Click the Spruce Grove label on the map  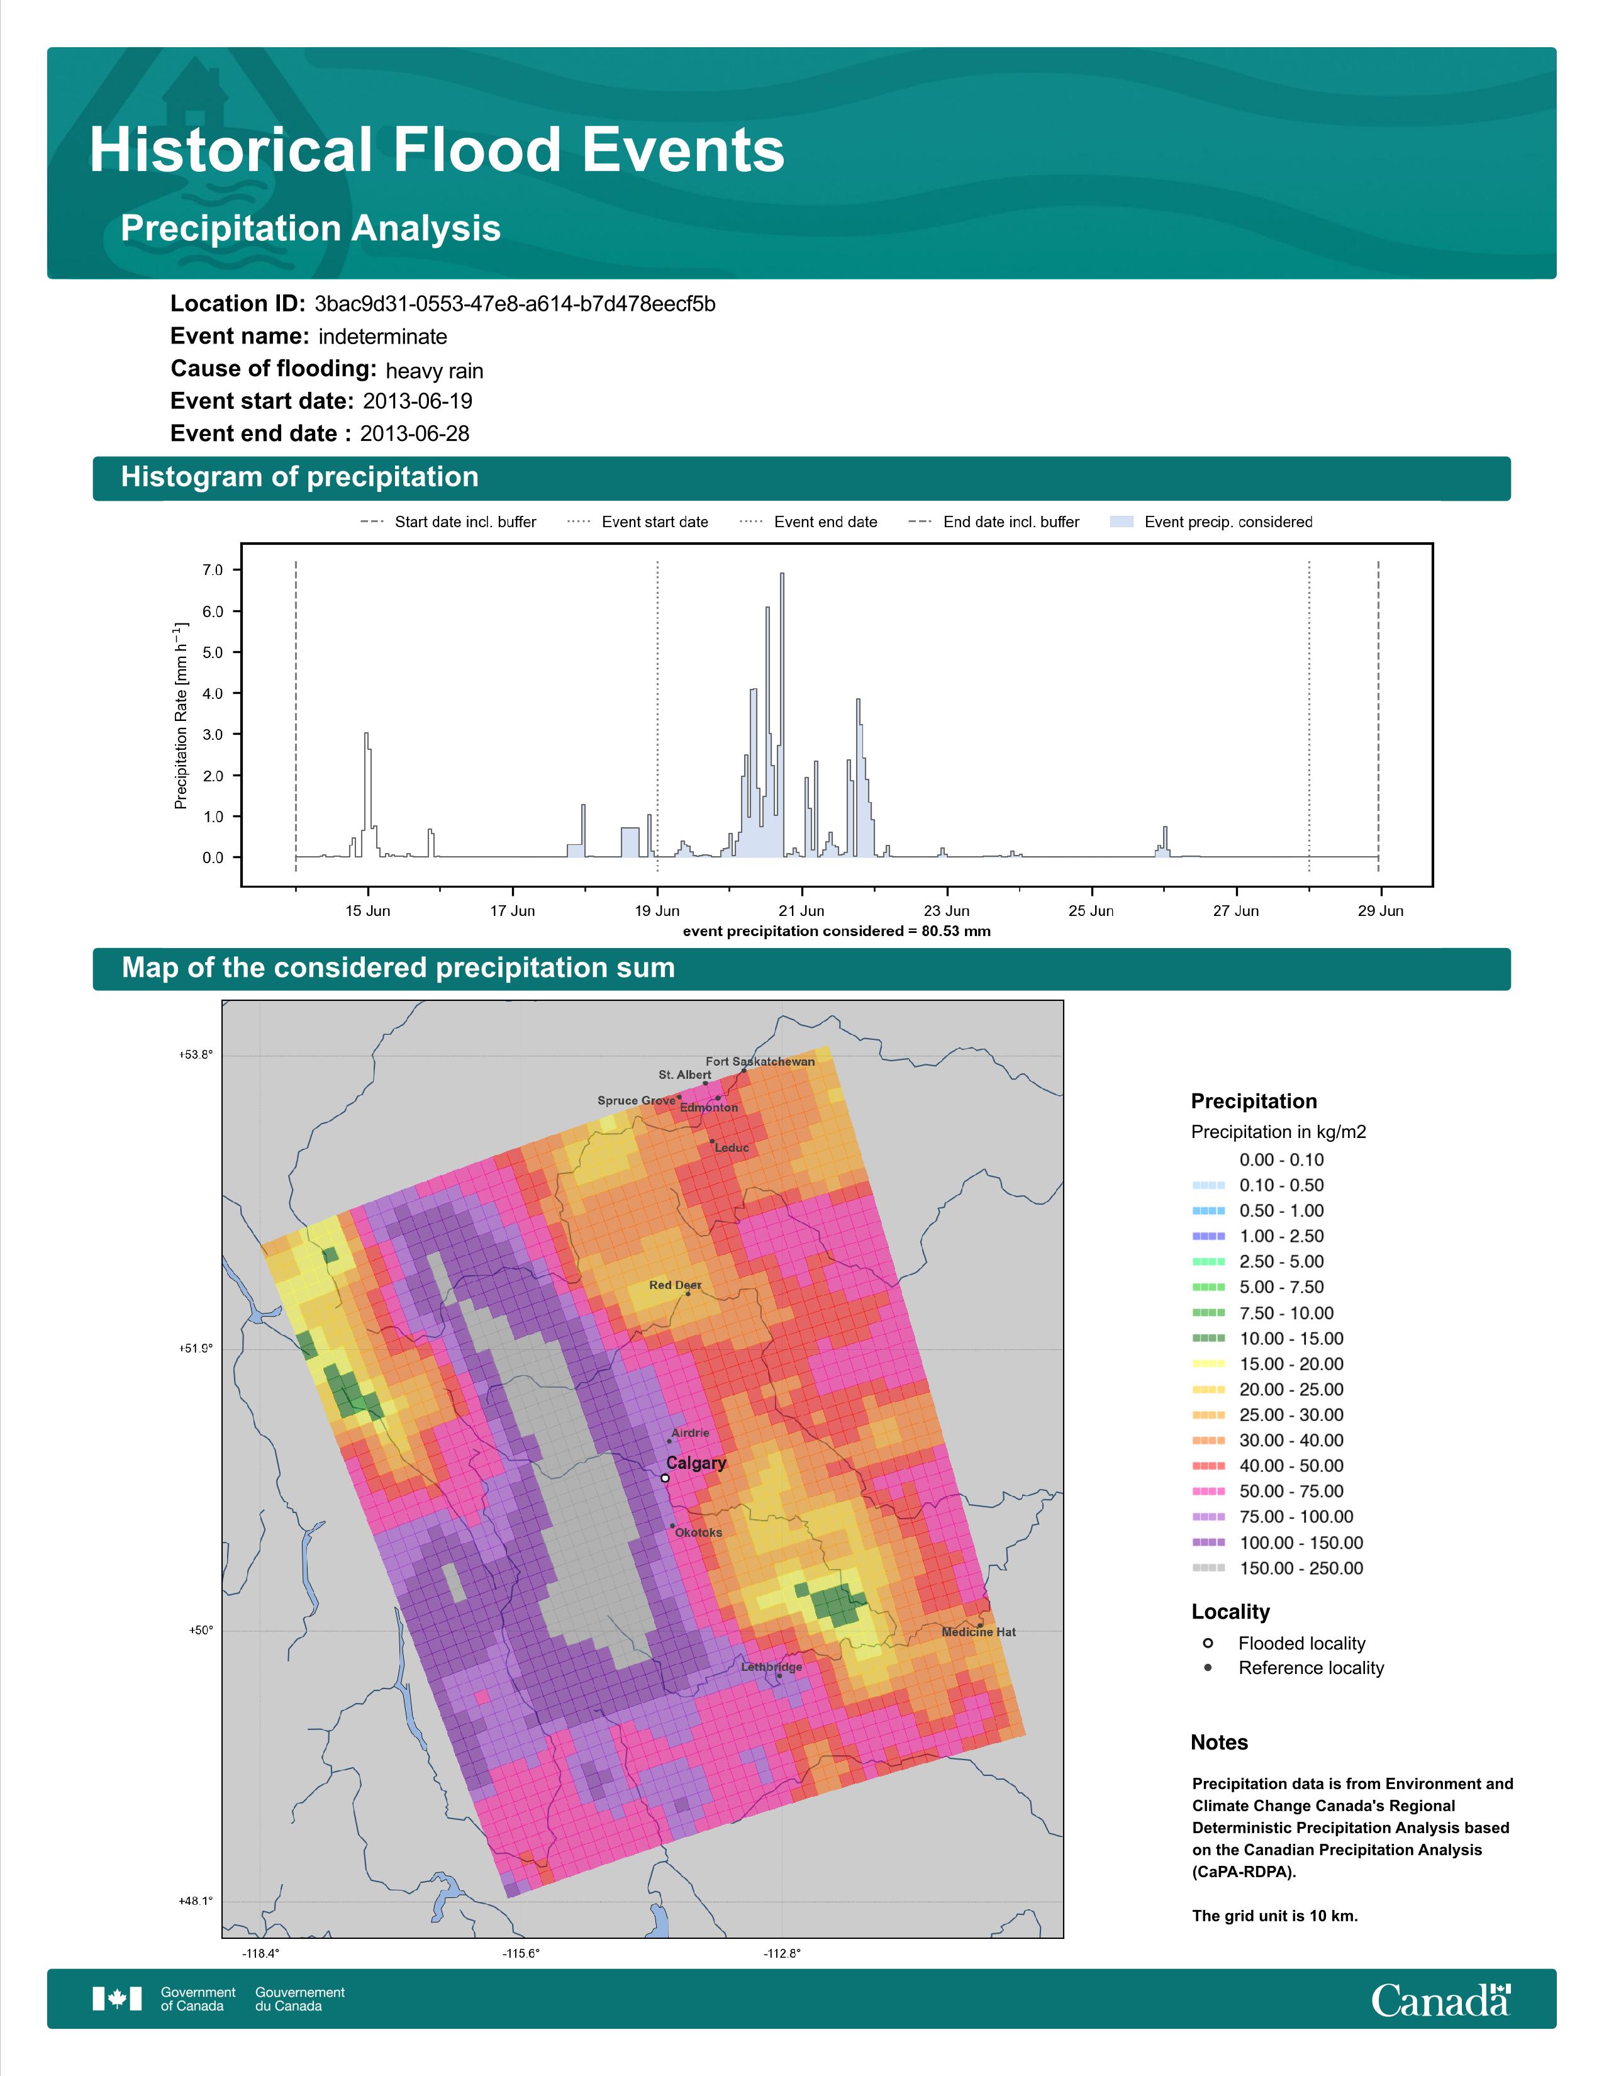637,1101
